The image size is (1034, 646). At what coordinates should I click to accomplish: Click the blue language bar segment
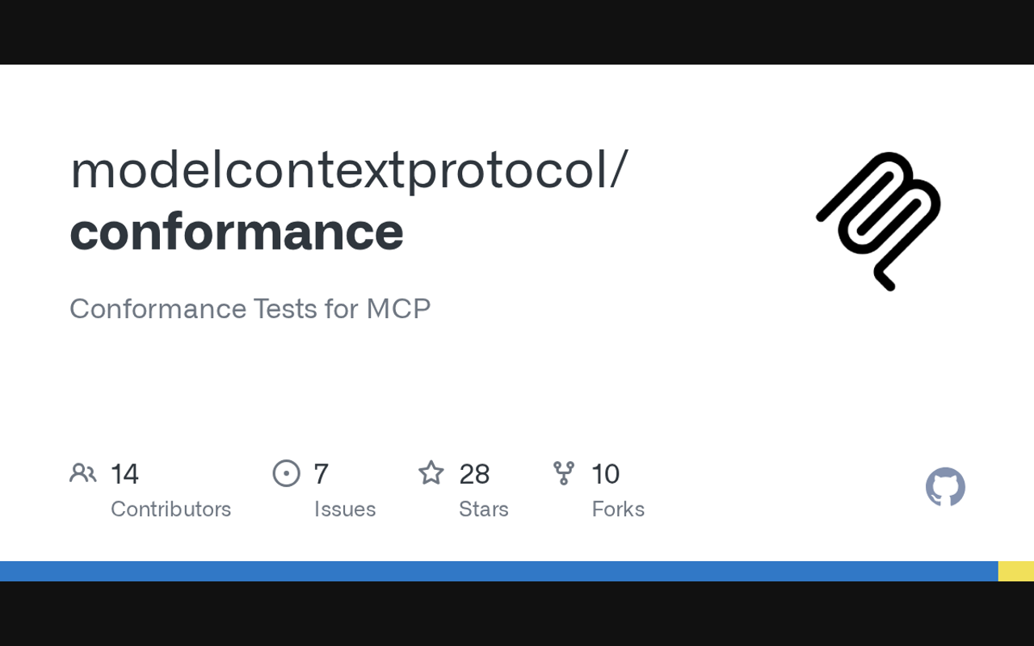(498, 571)
